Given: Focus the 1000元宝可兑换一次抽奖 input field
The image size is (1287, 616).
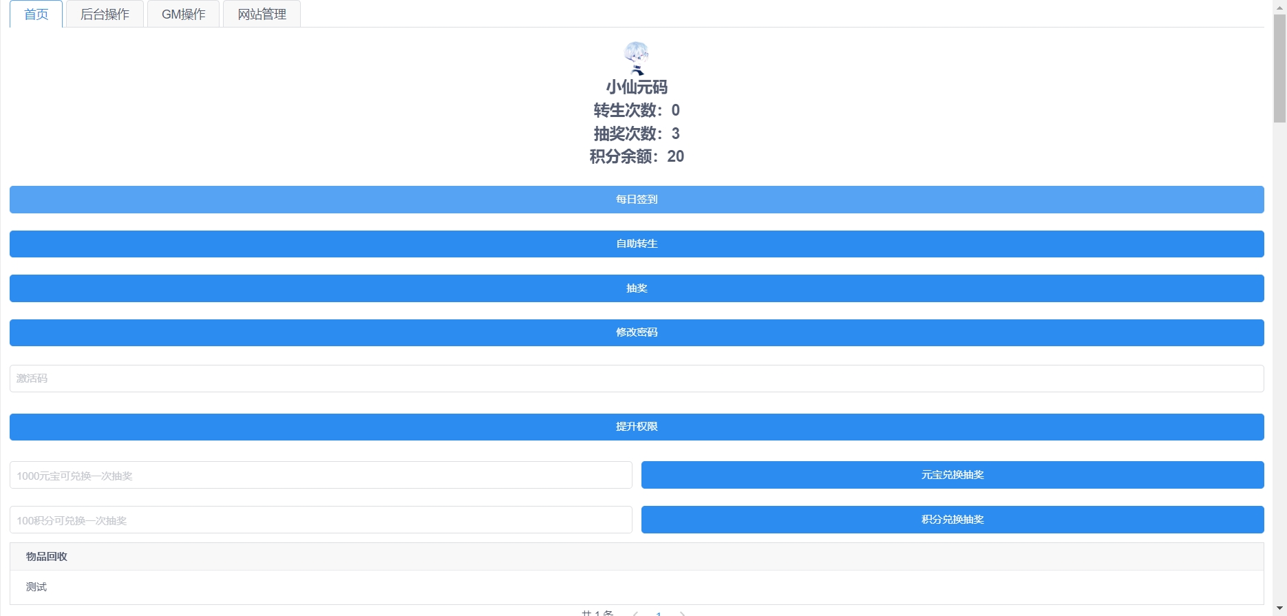Looking at the screenshot, I should (x=321, y=476).
